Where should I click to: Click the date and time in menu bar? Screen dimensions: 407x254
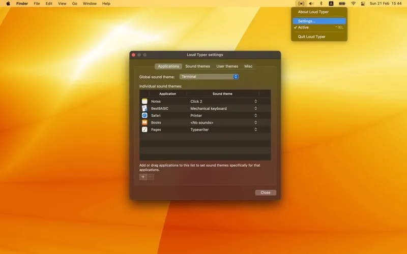pyautogui.click(x=386, y=4)
